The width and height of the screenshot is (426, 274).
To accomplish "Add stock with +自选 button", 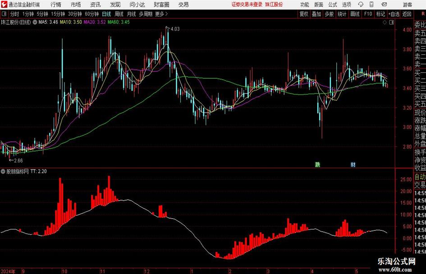I will point(394,14).
